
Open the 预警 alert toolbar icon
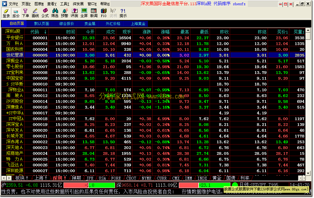pos(64,13)
